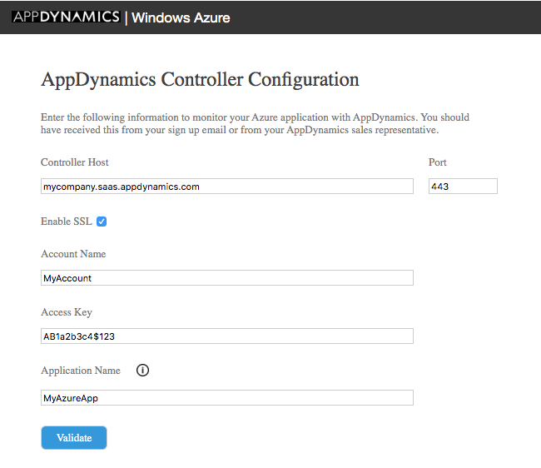
Task: Focus the Controller Host input field
Action: pyautogui.click(x=227, y=187)
